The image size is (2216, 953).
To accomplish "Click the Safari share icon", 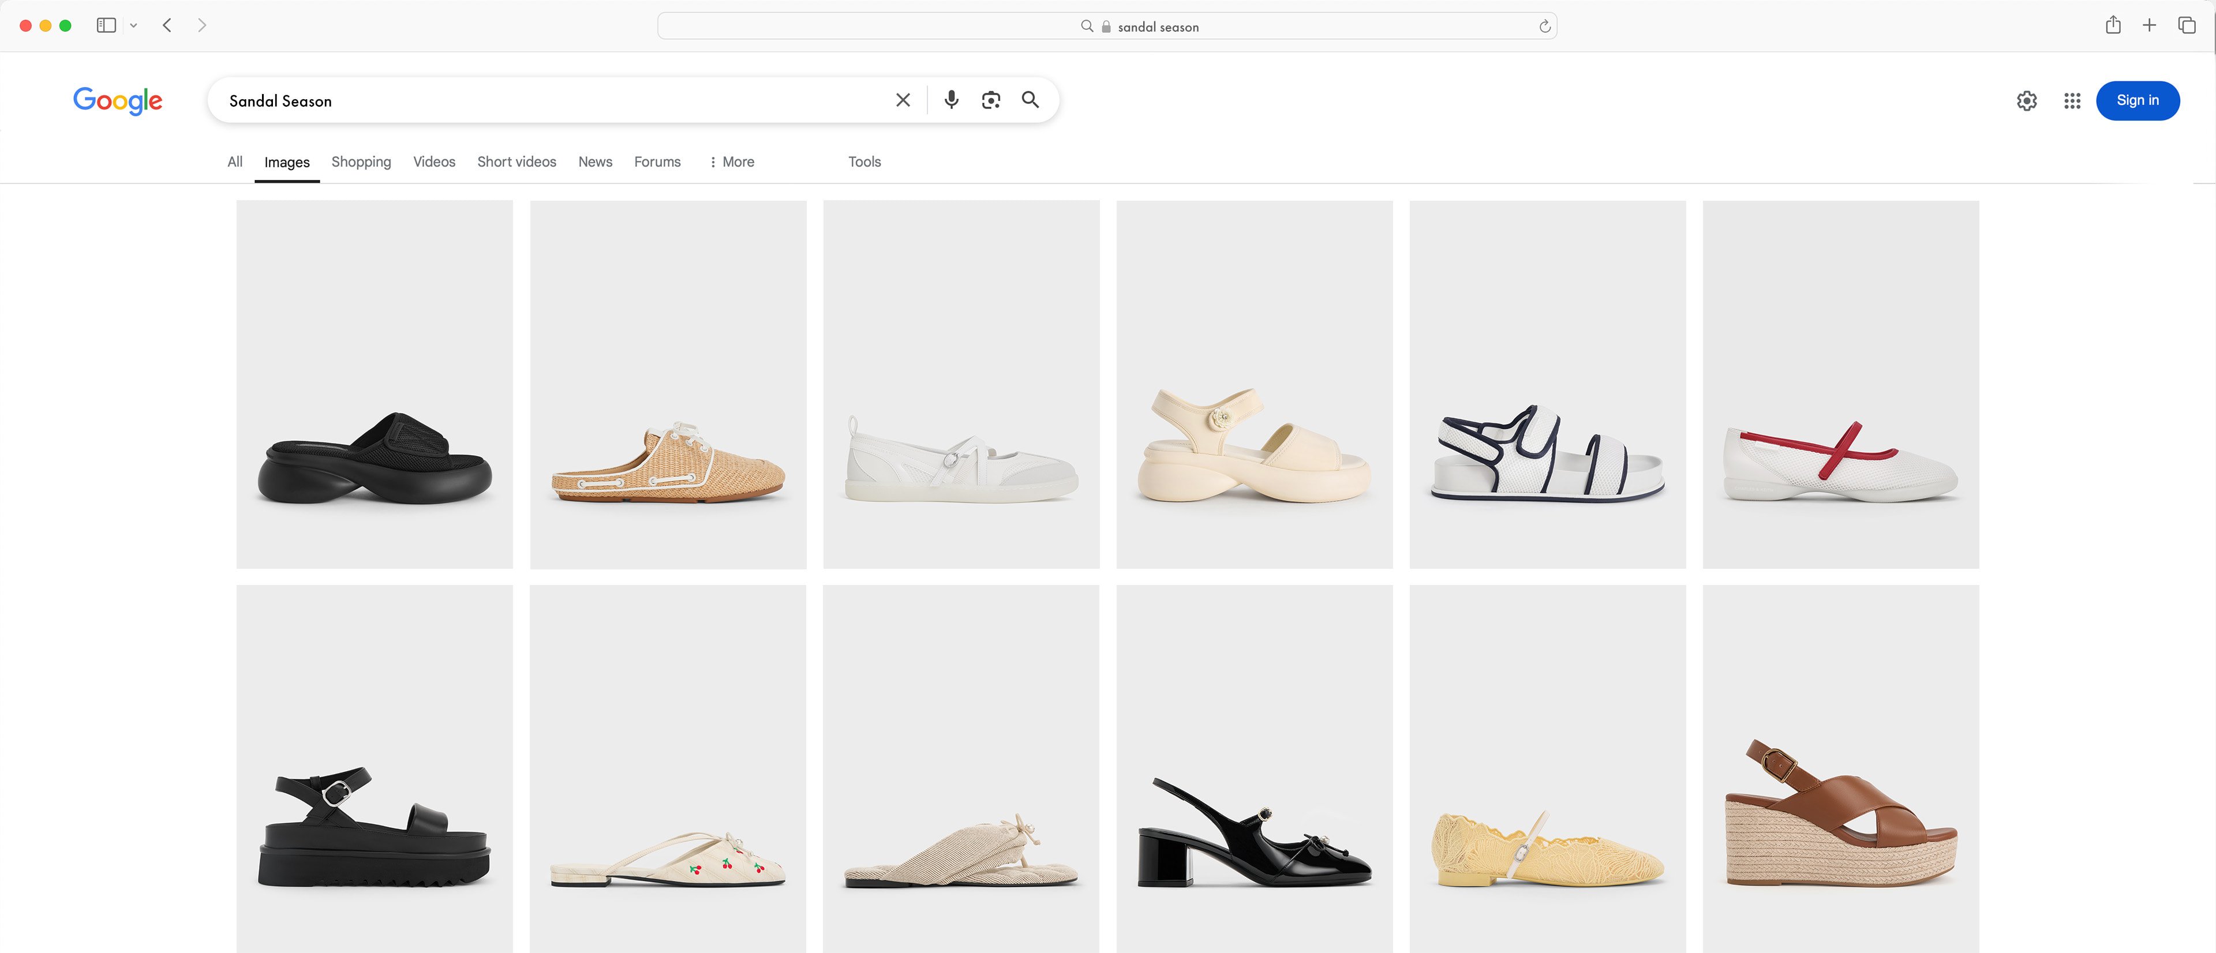I will [x=2114, y=25].
